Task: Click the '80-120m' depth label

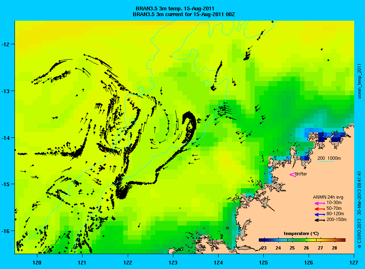Action: [x=335, y=214]
